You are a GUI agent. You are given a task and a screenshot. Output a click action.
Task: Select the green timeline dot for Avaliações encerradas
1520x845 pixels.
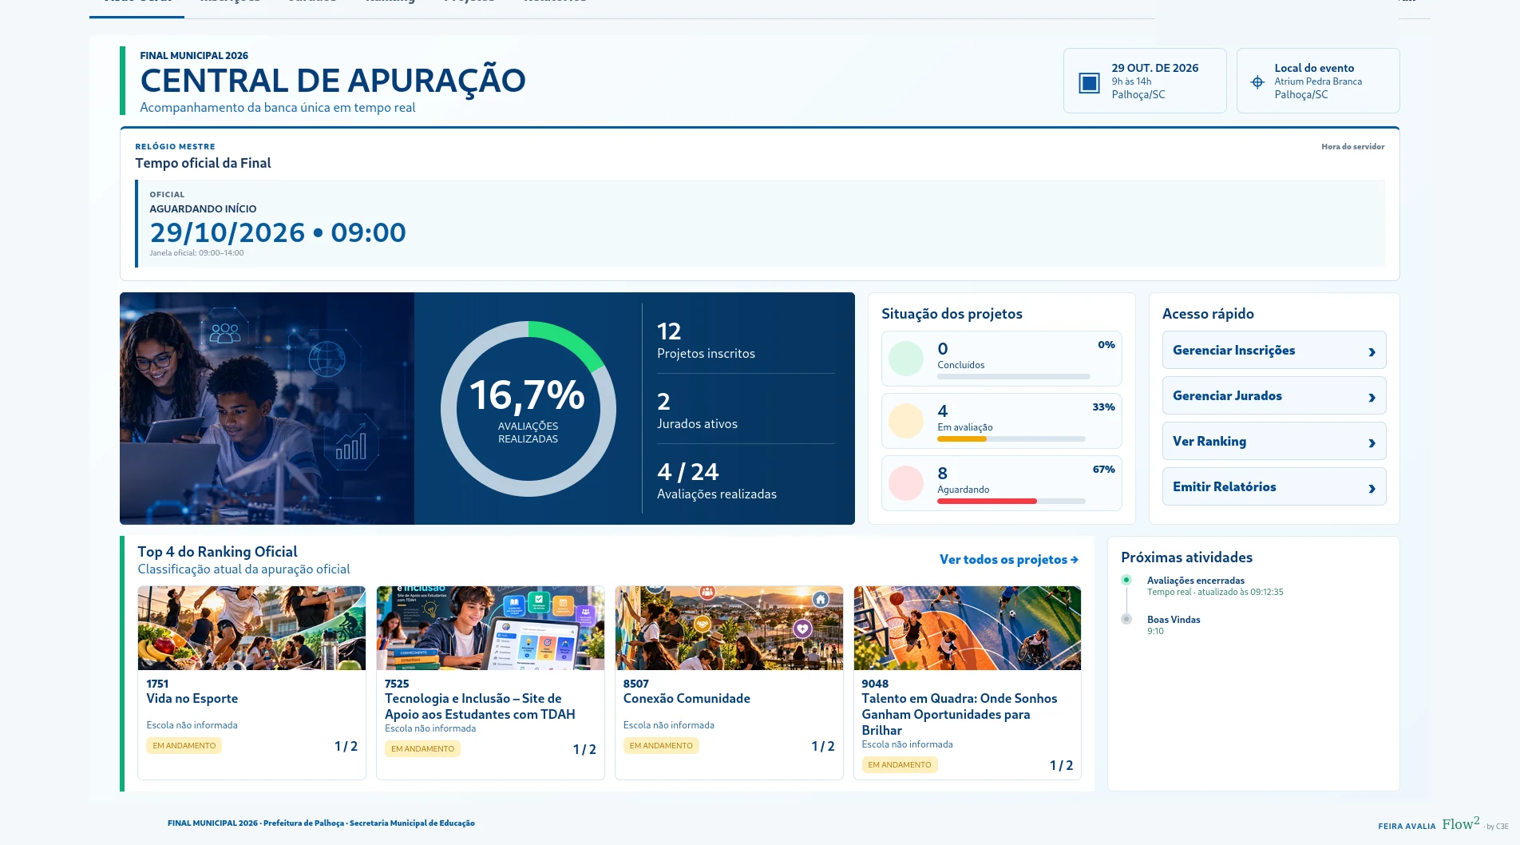click(x=1126, y=580)
